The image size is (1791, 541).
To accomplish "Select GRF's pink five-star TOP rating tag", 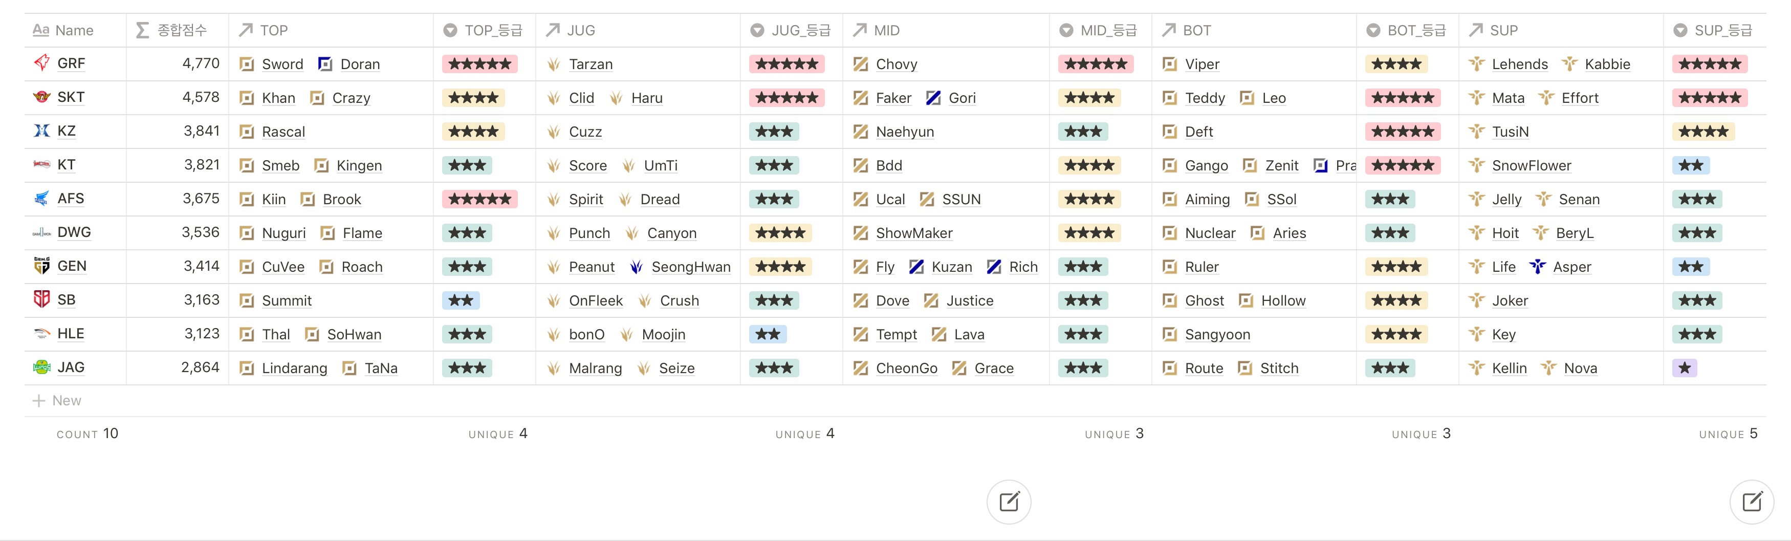I will [x=480, y=64].
